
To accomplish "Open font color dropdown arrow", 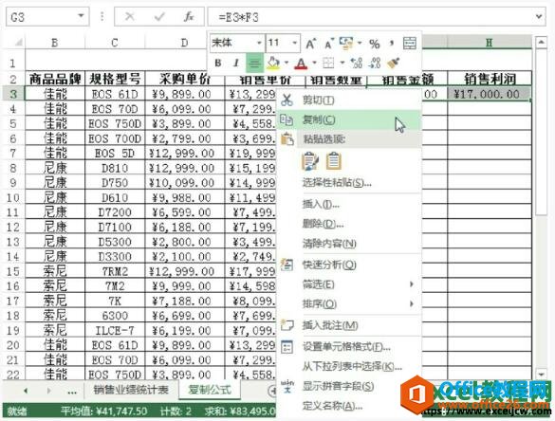I will 314,64.
